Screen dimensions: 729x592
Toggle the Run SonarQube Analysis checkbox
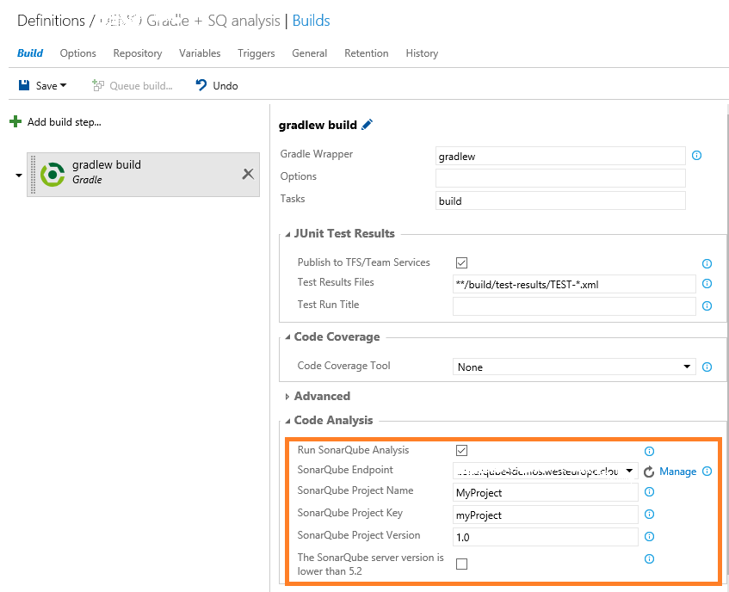tap(462, 450)
